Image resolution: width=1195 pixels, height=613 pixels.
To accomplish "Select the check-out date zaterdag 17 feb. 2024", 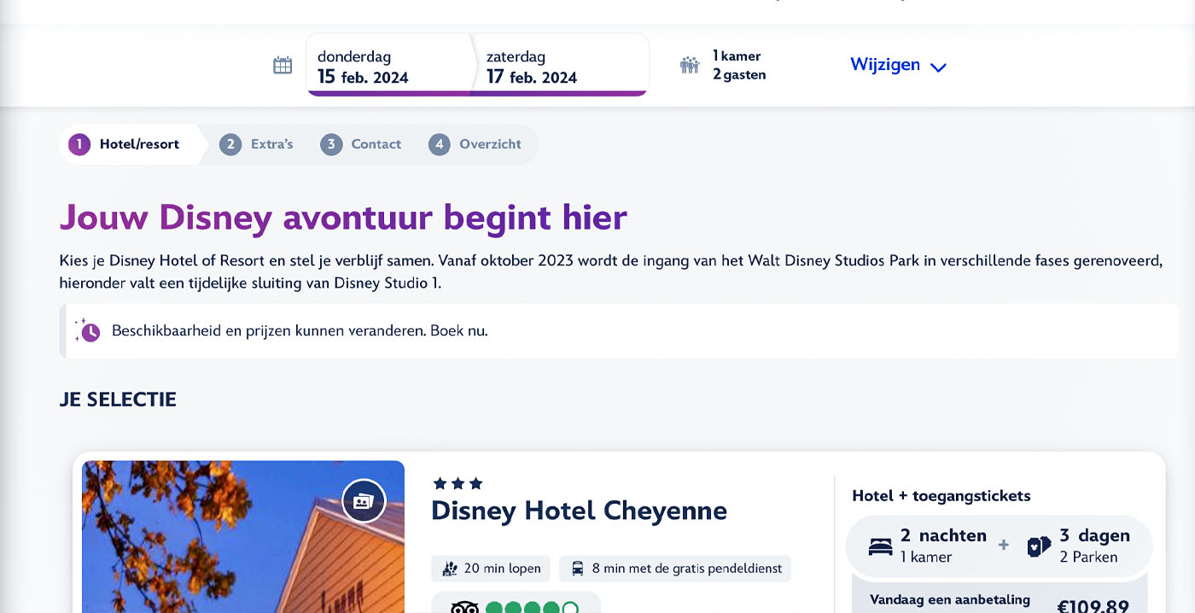I will tap(559, 66).
